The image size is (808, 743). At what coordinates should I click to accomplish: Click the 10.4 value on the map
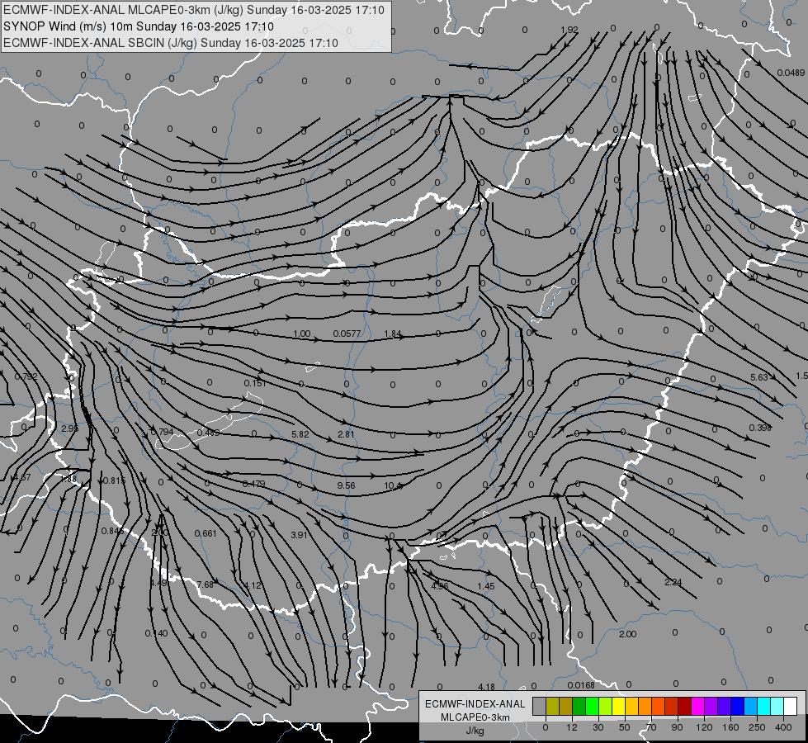[x=393, y=485]
